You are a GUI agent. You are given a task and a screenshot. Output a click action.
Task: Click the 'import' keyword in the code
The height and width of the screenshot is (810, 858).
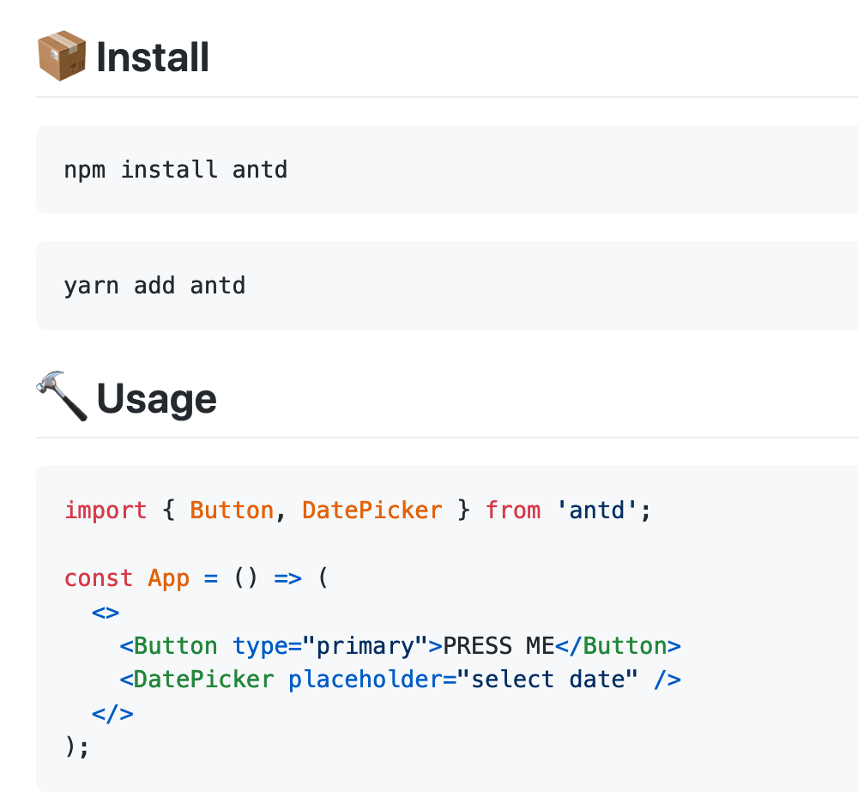[106, 510]
